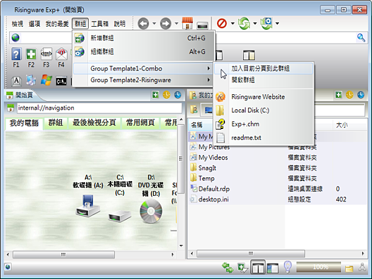Click the drive icon beside the home icon
Viewport: 372px width, 279px height.
tap(202, 25)
